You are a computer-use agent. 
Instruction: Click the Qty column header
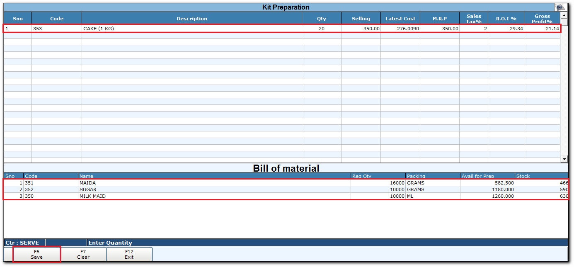(322, 18)
